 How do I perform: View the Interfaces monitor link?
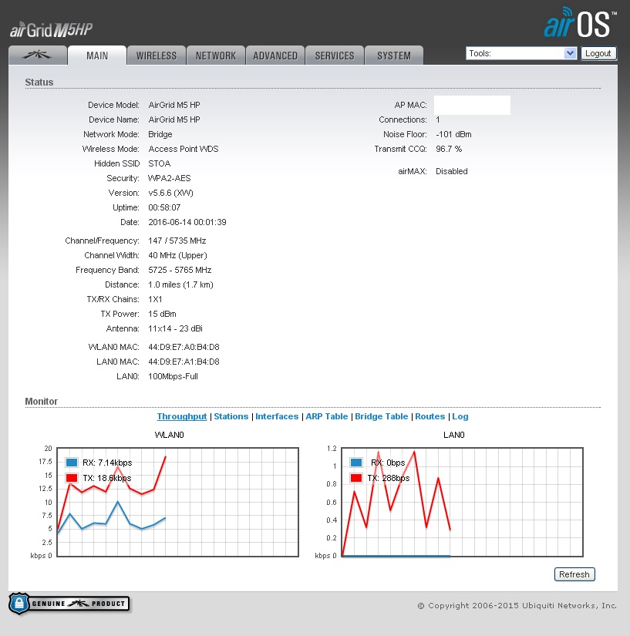277,416
